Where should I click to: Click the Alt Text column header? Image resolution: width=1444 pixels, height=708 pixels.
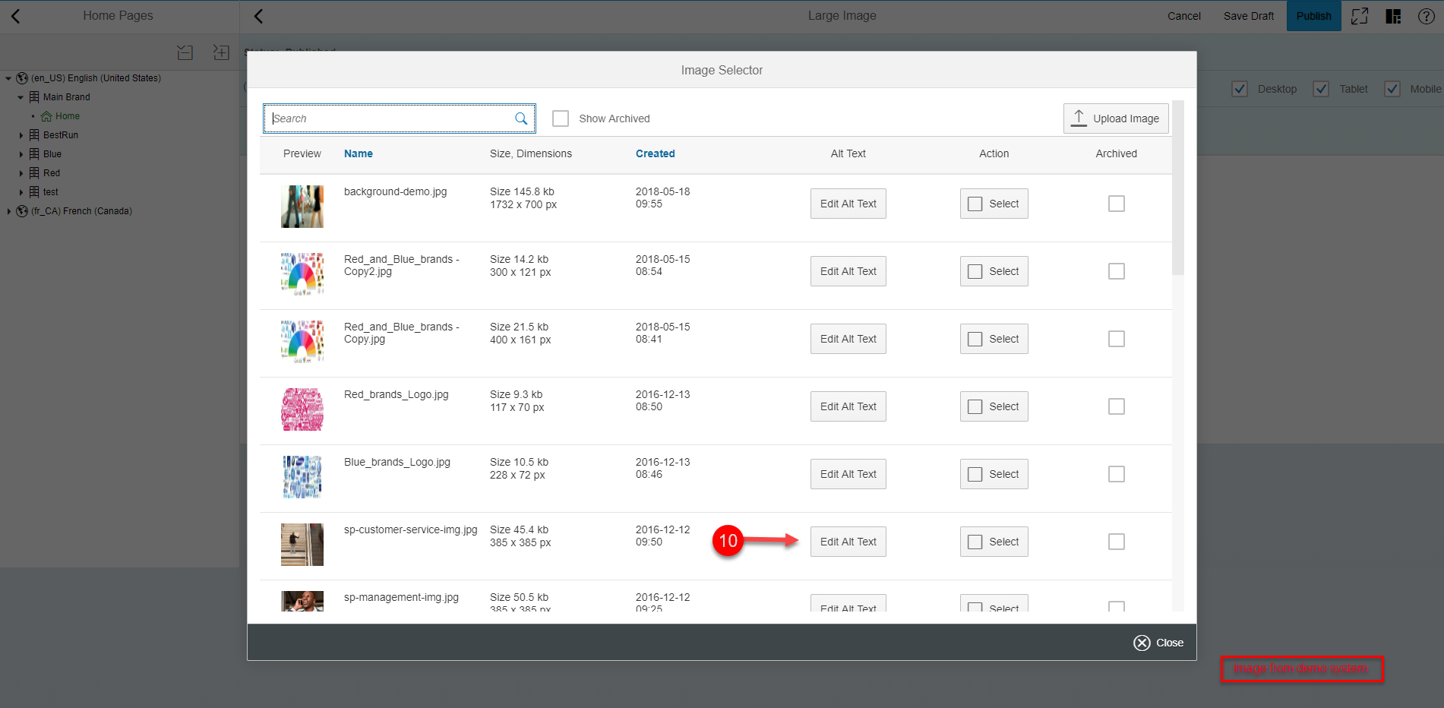[x=848, y=153]
